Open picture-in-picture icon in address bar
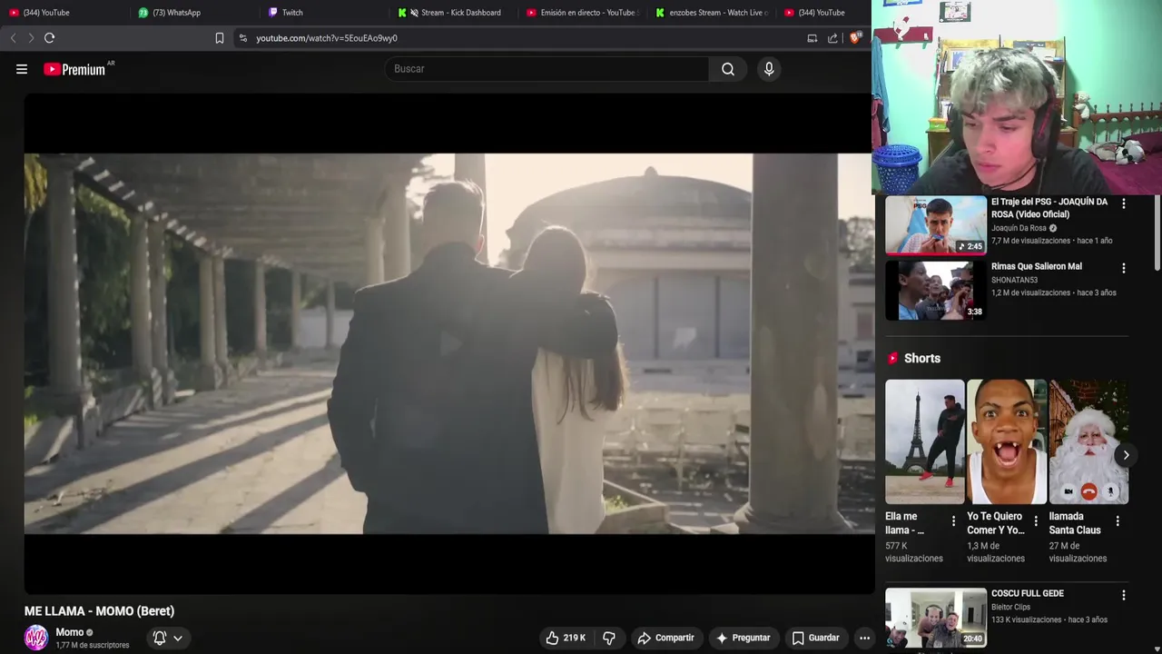Image resolution: width=1162 pixels, height=654 pixels. pos(812,38)
